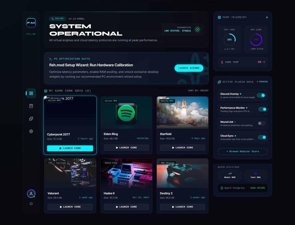This screenshot has height=225, width=295.
Task: Open the grid dashboard sidebar icon
Action: point(31,93)
